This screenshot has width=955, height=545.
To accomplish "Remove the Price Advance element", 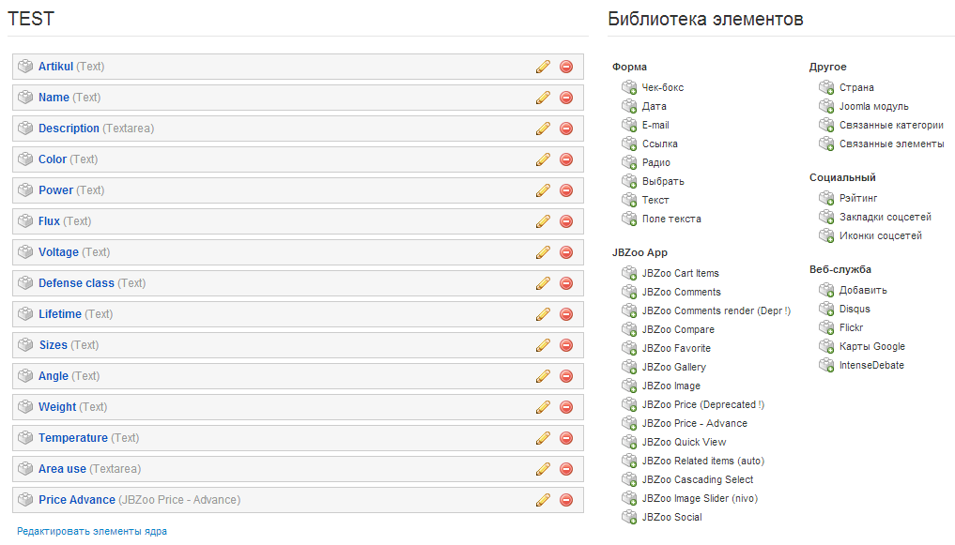I will 566,500.
